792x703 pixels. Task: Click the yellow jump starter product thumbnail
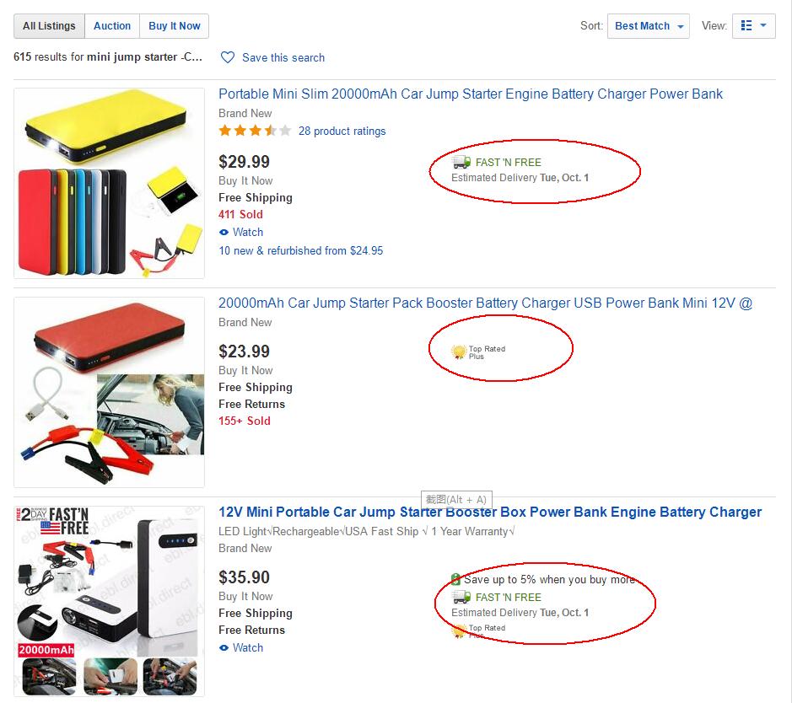(109, 184)
